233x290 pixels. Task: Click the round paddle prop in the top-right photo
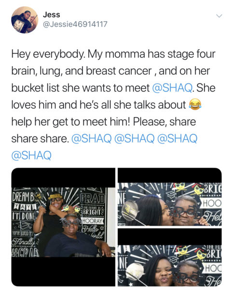(130, 210)
